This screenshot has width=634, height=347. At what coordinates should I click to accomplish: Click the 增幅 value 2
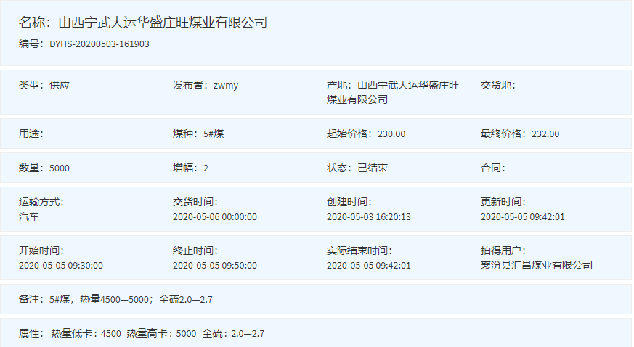206,168
